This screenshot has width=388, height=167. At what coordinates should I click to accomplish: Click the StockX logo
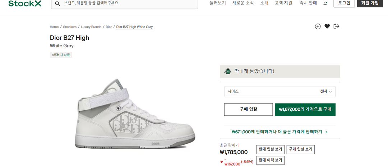[x=25, y=4]
